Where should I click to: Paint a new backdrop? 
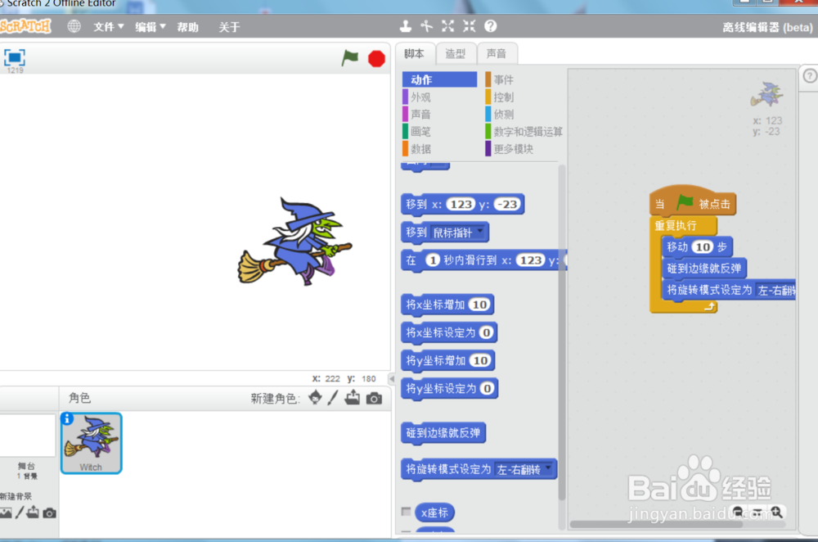pos(20,513)
